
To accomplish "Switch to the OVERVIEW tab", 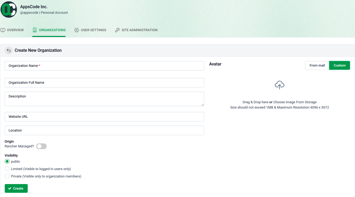I will (x=12, y=30).
